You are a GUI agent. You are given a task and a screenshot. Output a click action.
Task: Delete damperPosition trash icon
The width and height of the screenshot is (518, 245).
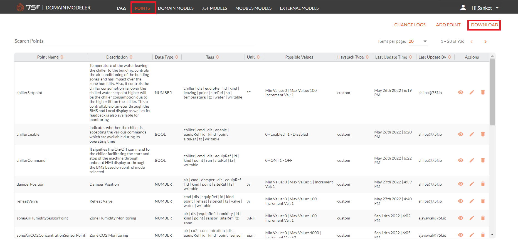click(483, 184)
